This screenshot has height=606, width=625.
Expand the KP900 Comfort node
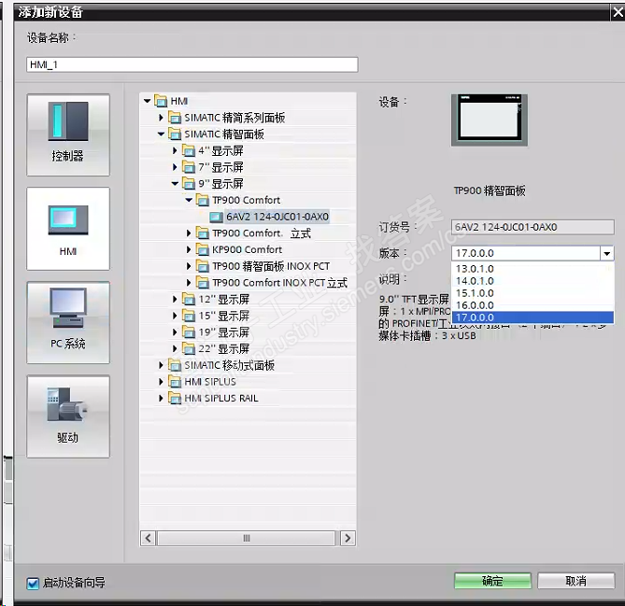189,250
